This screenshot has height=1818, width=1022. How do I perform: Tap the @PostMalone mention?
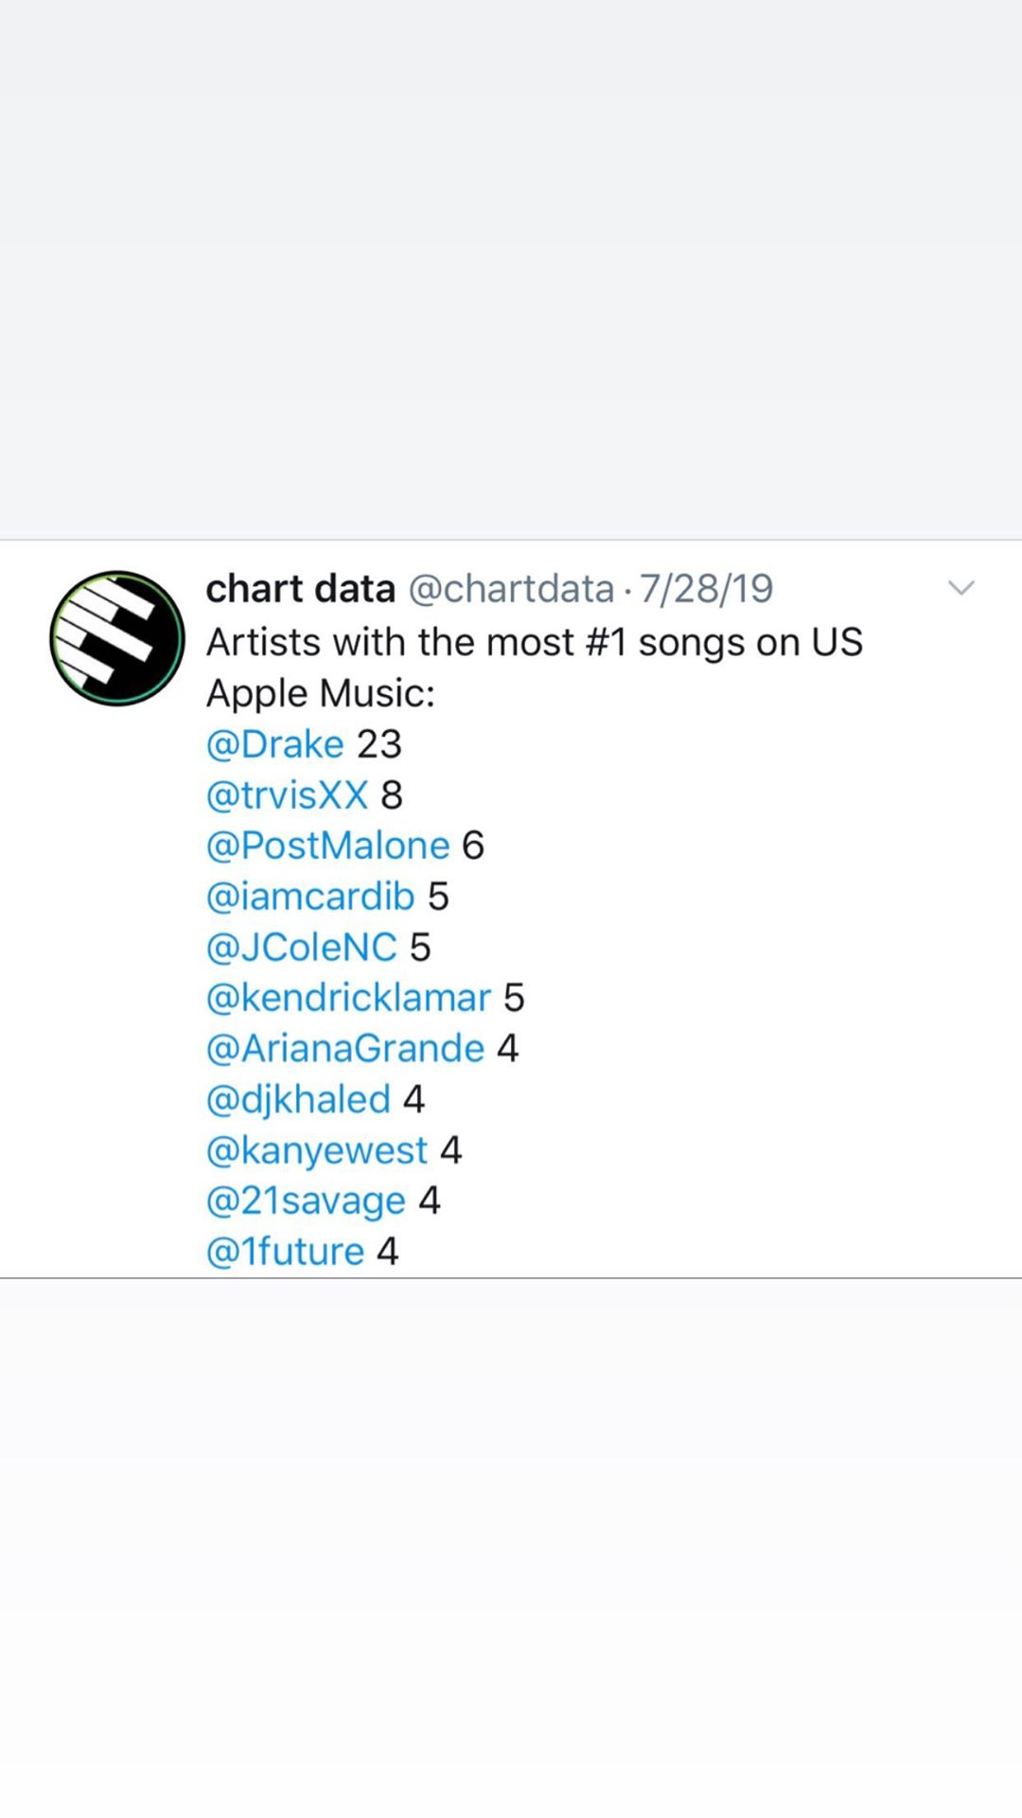pyautogui.click(x=327, y=846)
